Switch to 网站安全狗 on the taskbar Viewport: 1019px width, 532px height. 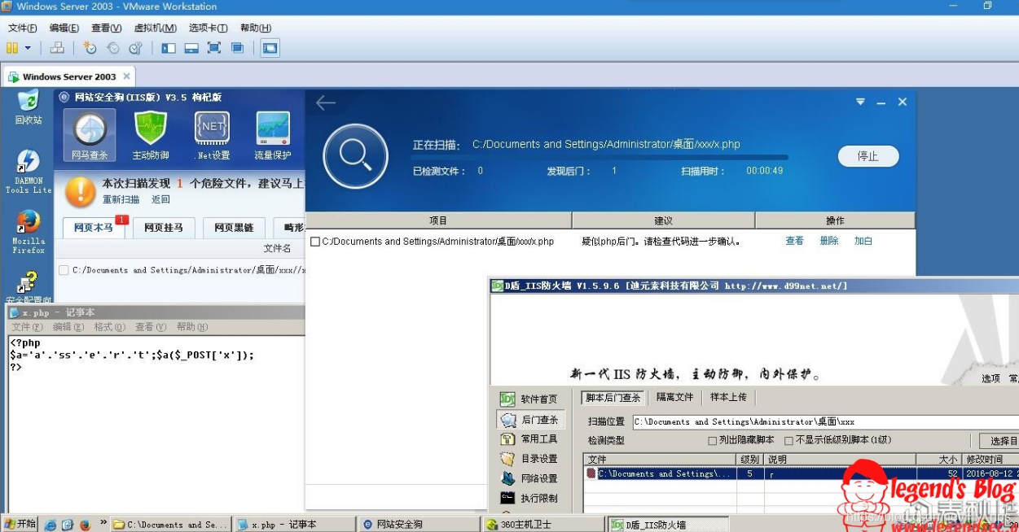(x=418, y=525)
